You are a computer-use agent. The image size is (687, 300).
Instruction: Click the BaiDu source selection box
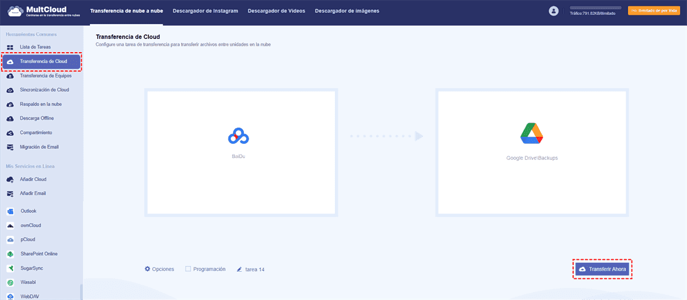pos(240,153)
